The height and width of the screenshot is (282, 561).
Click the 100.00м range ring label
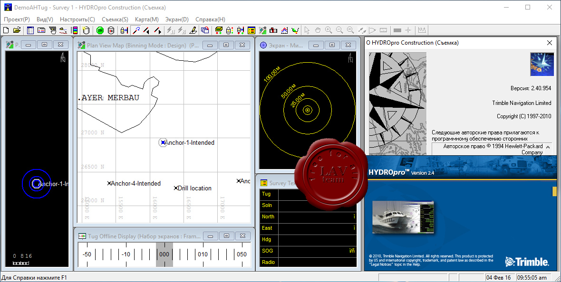272,75
